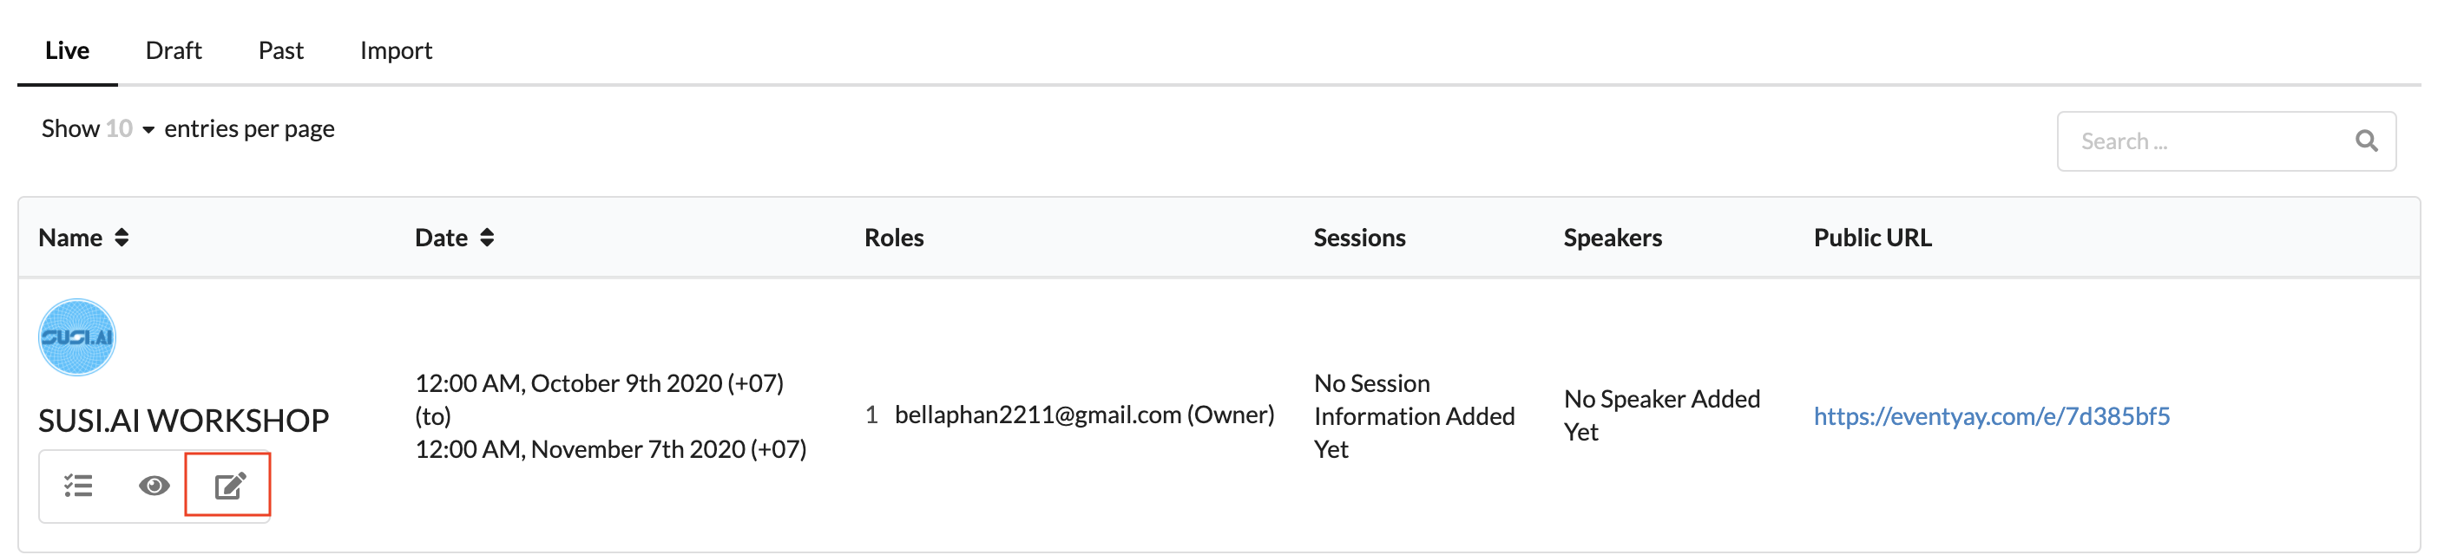Open the Import tab

point(396,50)
